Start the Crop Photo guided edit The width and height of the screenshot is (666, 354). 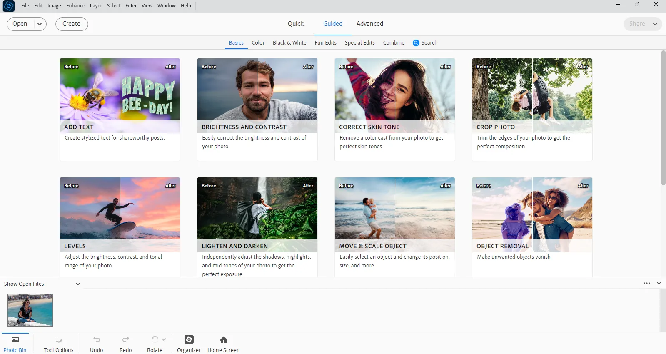[532, 110]
